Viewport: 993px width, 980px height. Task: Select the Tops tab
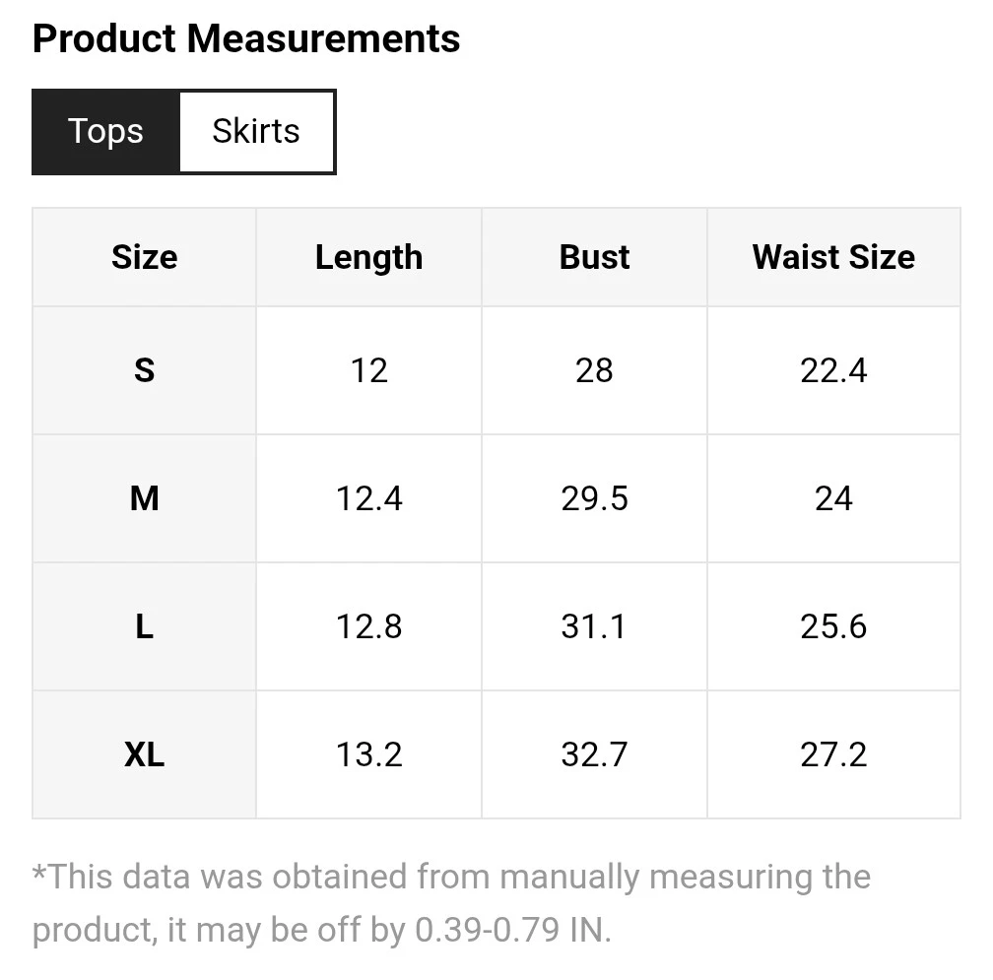[x=105, y=132]
